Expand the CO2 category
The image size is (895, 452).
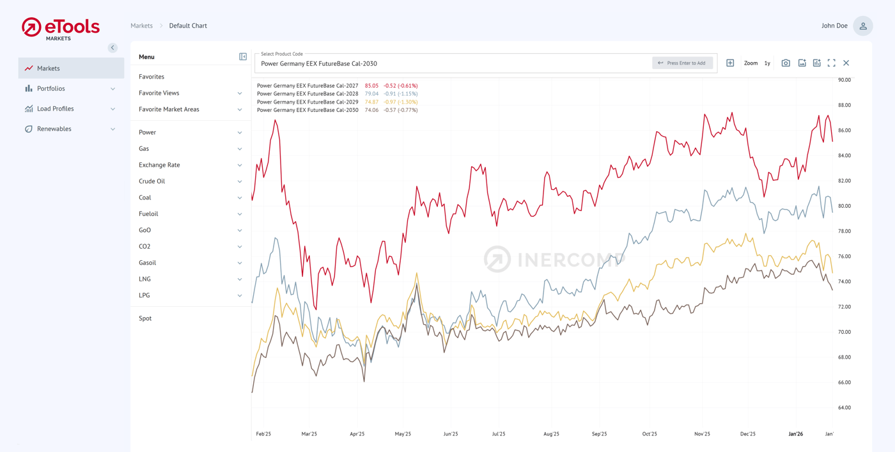pyautogui.click(x=191, y=247)
